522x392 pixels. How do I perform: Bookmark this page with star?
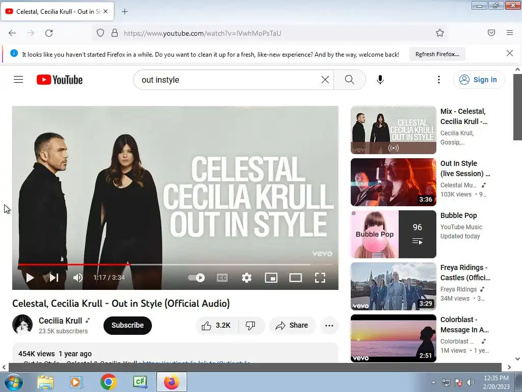[x=440, y=33]
